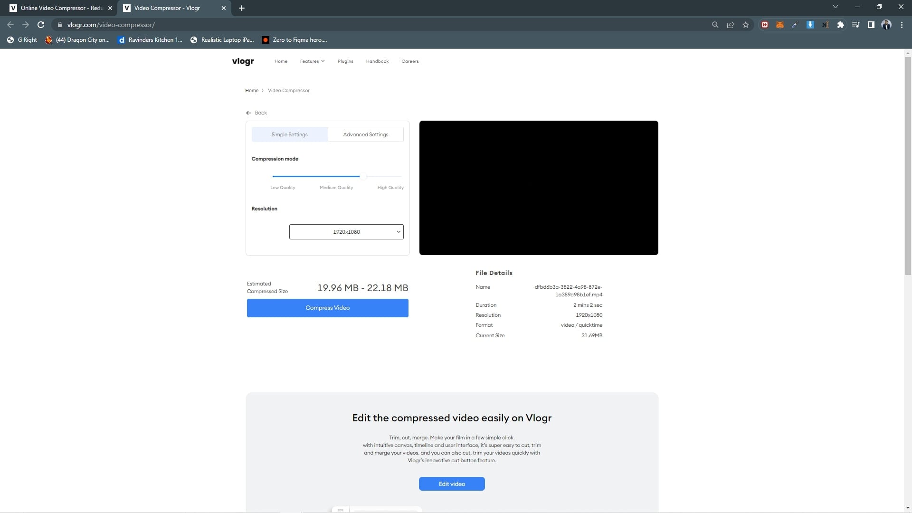Open the Handbook menu item
The image size is (912, 513).
(x=377, y=61)
